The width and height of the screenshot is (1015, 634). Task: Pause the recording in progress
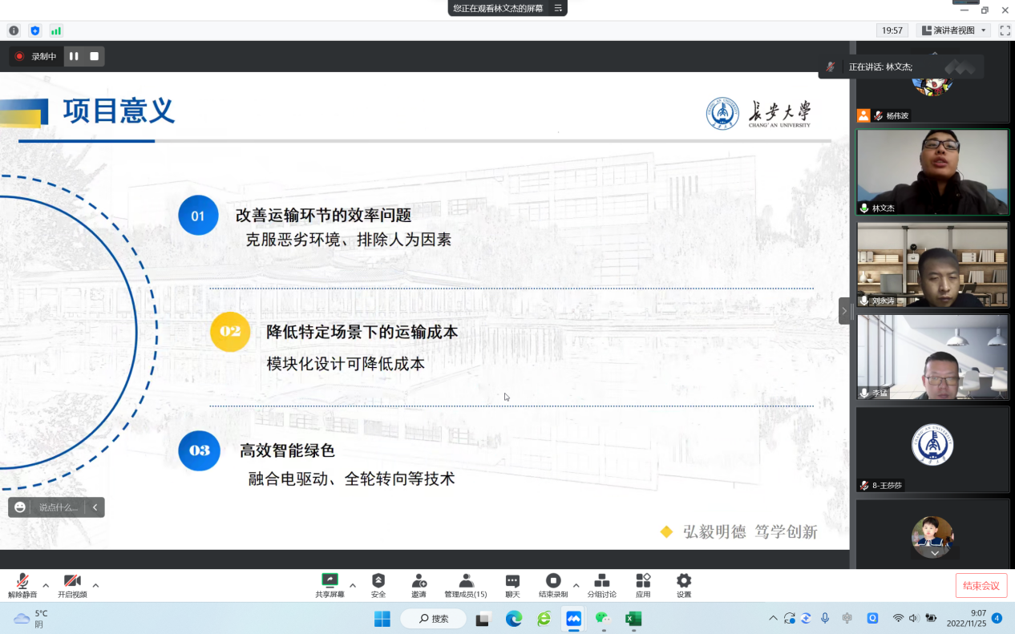74,56
